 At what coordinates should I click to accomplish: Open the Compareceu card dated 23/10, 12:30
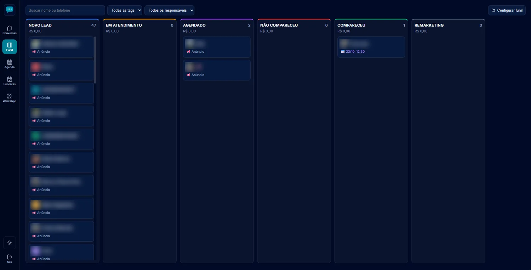(371, 47)
